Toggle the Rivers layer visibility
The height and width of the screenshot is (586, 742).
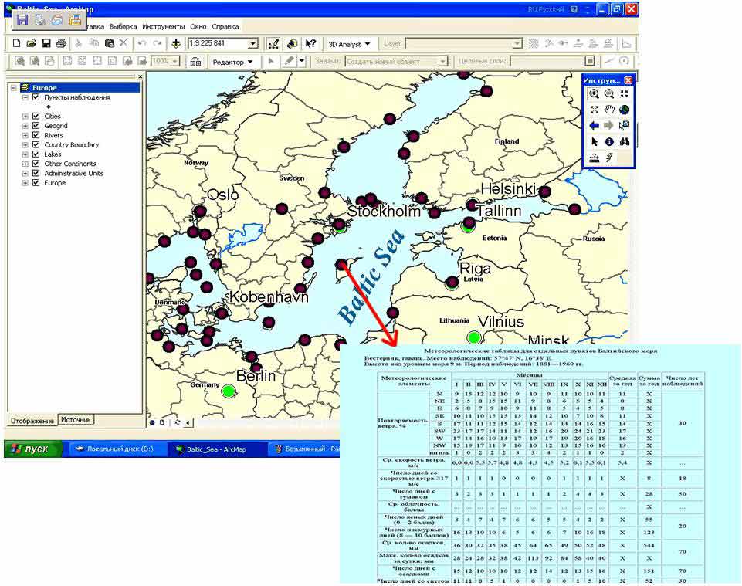(x=36, y=135)
